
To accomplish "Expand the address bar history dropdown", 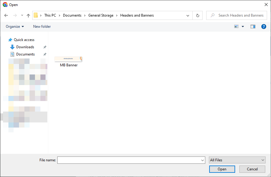I will pos(188,15).
